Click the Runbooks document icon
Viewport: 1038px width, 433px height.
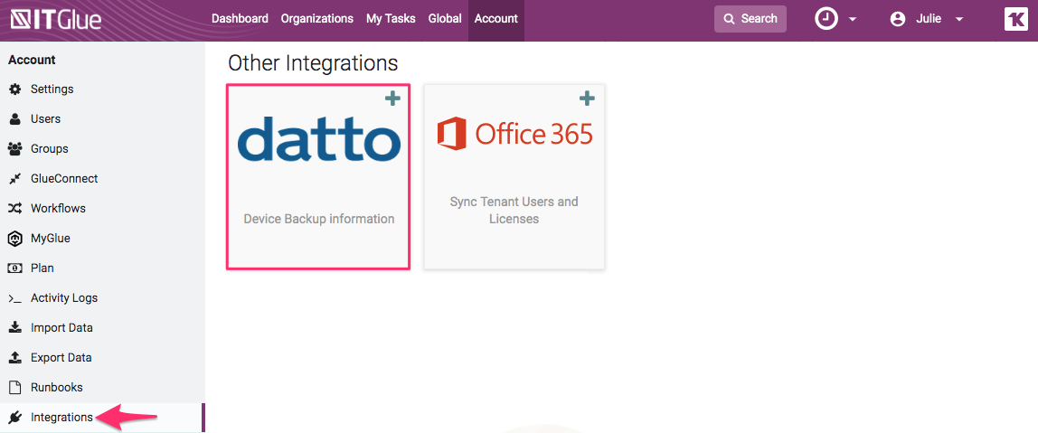coord(14,387)
